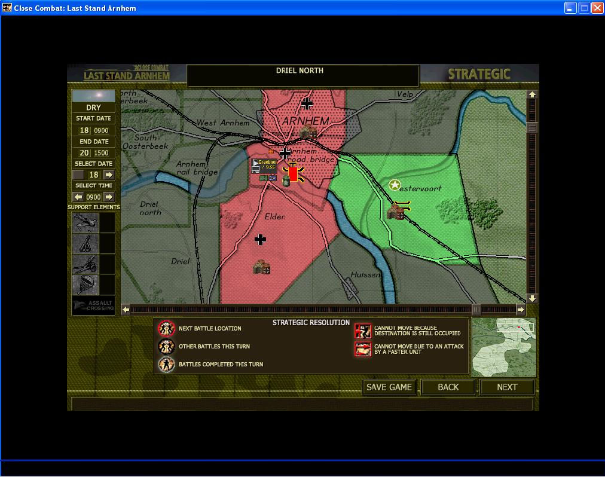The width and height of the screenshot is (605, 477).
Task: Select the supply depot icon in Elden
Action: pyautogui.click(x=262, y=267)
